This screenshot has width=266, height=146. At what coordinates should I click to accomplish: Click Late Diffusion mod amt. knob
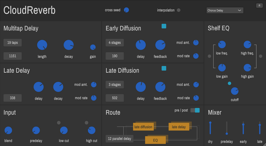pos(196,84)
